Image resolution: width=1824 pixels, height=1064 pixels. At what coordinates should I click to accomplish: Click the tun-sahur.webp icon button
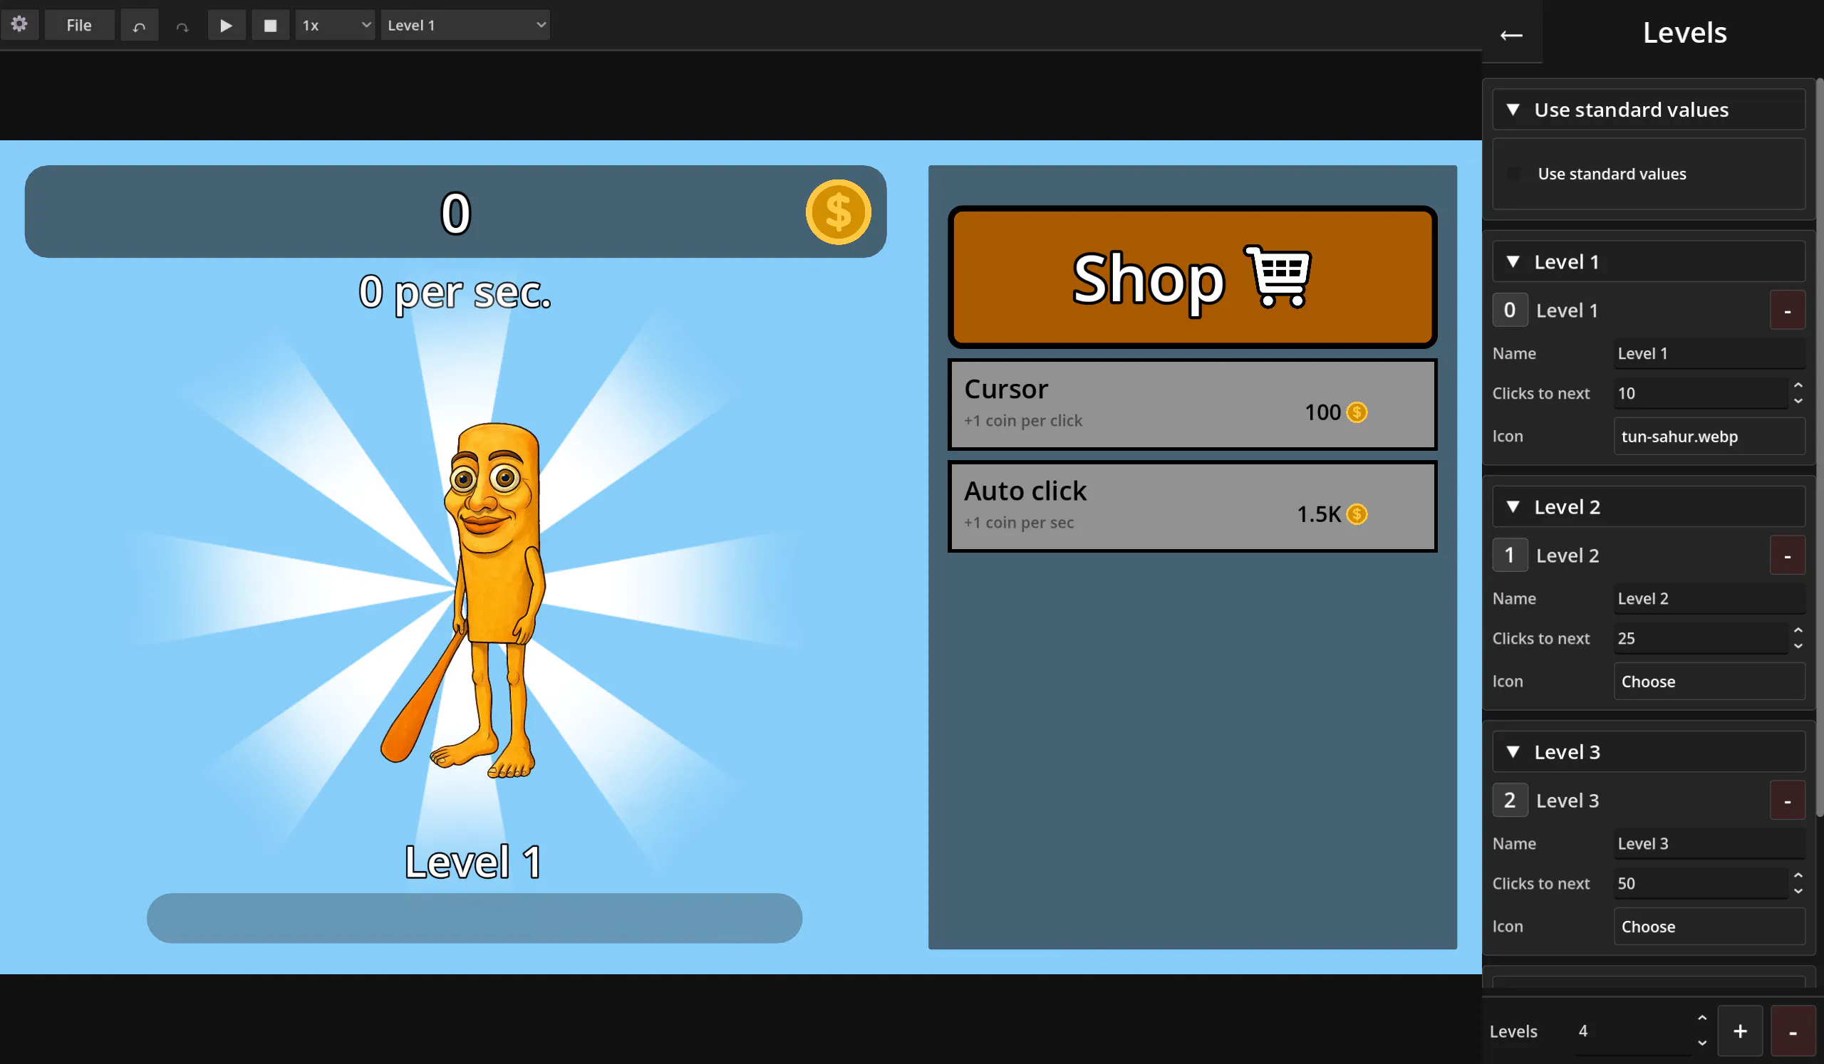1709,436
